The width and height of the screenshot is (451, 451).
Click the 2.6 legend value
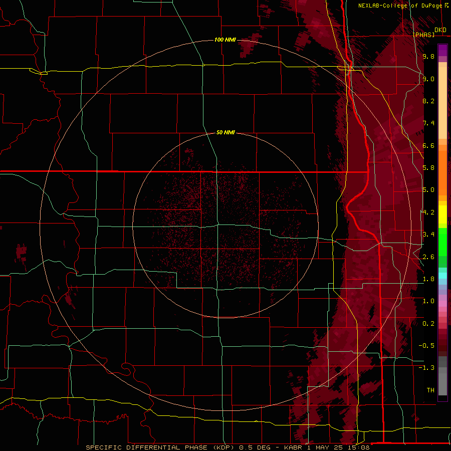428,257
